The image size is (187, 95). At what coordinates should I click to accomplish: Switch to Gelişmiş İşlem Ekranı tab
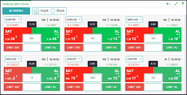click(16, 4)
